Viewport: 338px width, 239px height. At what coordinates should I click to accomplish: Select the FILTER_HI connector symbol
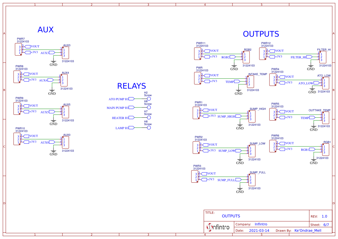click(x=323, y=57)
